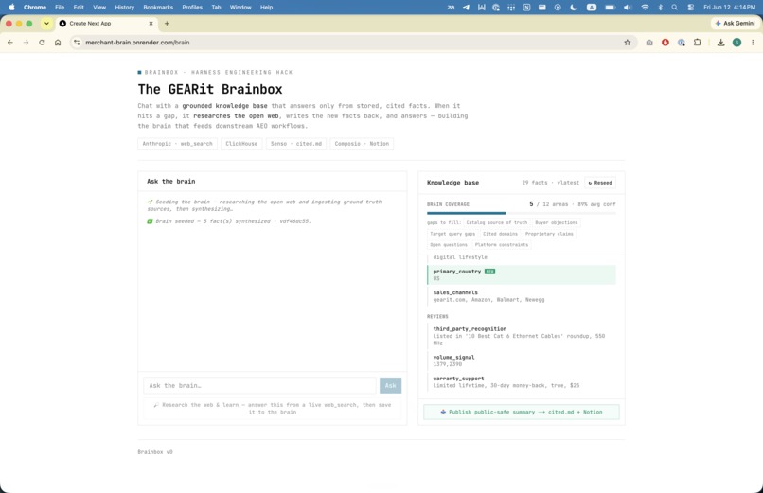Bookmark this page with the star
The height and width of the screenshot is (493, 763).
click(x=628, y=43)
